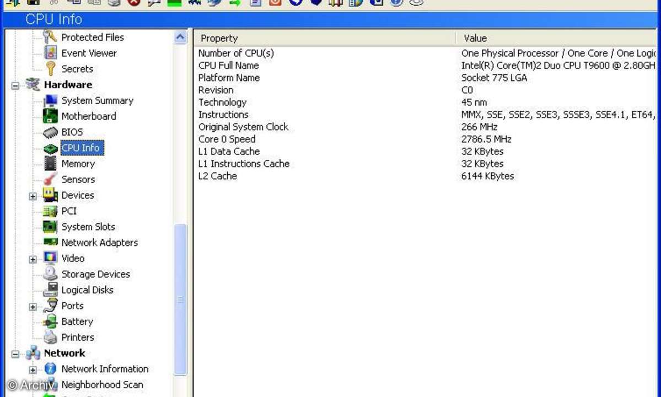The image size is (661, 397).
Task: Open the Printers section
Action: click(78, 337)
